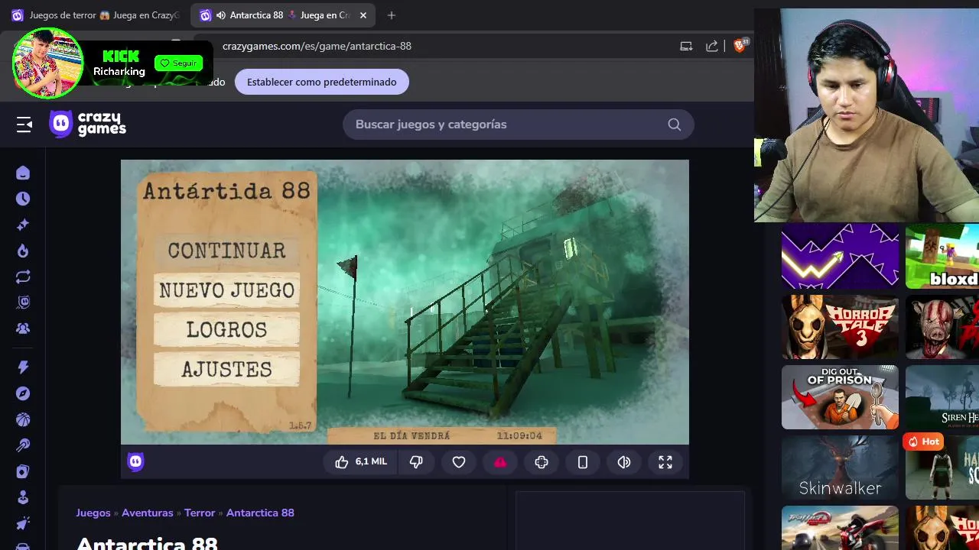Click the puzzle piece icon under game
Viewport: 979px width, 550px height.
(542, 462)
